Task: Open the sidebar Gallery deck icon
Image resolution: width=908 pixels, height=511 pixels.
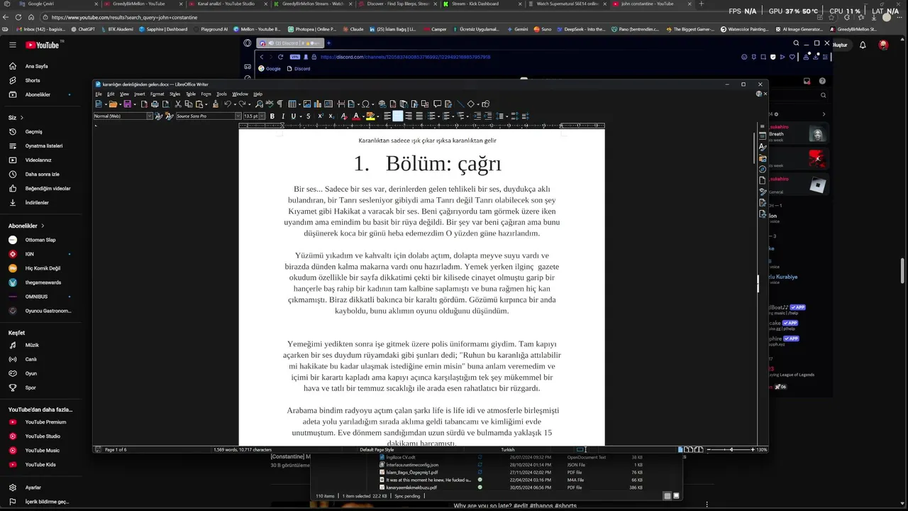Action: pyautogui.click(x=763, y=158)
